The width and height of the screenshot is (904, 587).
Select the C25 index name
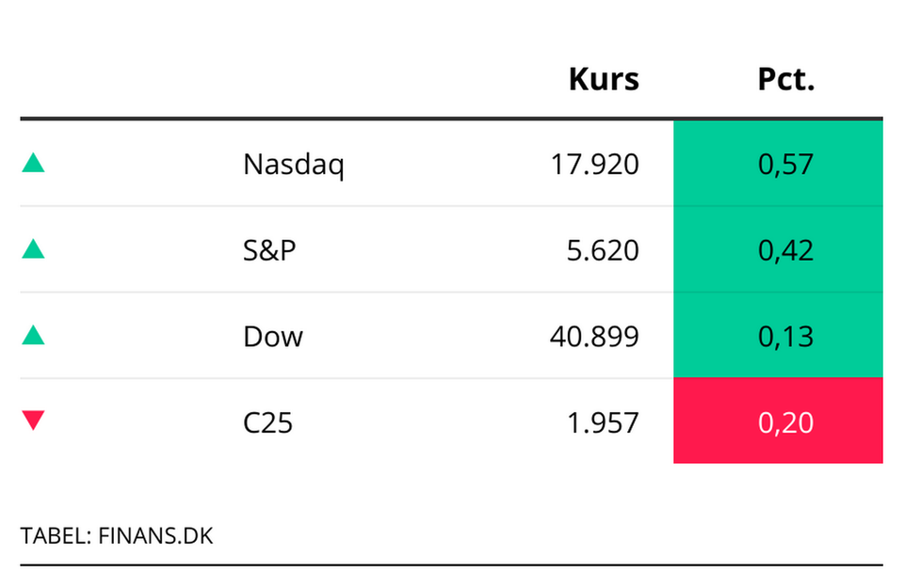[x=268, y=422]
